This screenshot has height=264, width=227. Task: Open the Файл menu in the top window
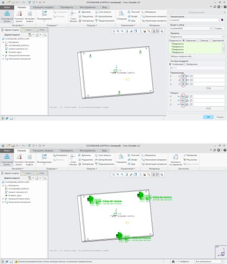[x=7, y=7]
